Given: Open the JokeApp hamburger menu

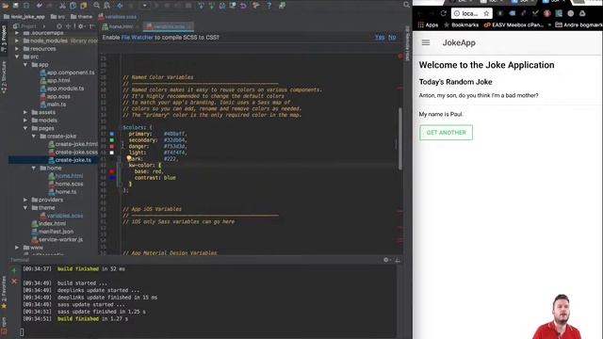Looking at the screenshot, I should 426,42.
